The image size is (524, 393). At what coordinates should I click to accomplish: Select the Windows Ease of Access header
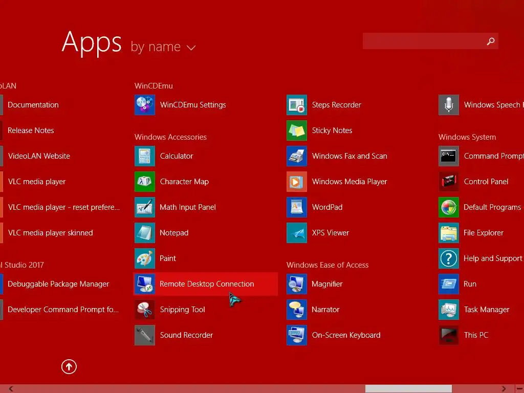(x=327, y=265)
